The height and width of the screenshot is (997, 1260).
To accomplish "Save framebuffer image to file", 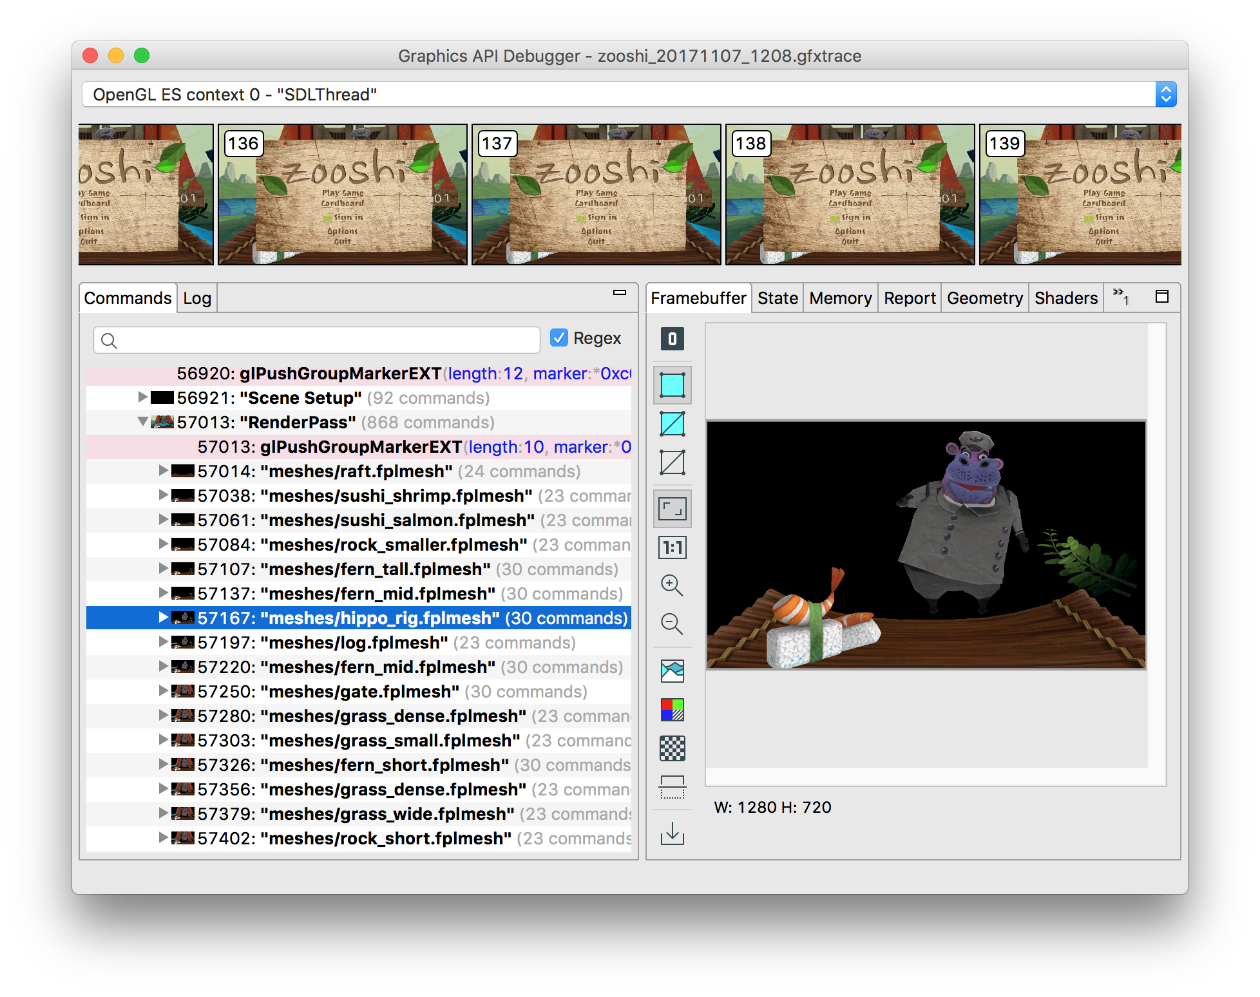I will (672, 833).
